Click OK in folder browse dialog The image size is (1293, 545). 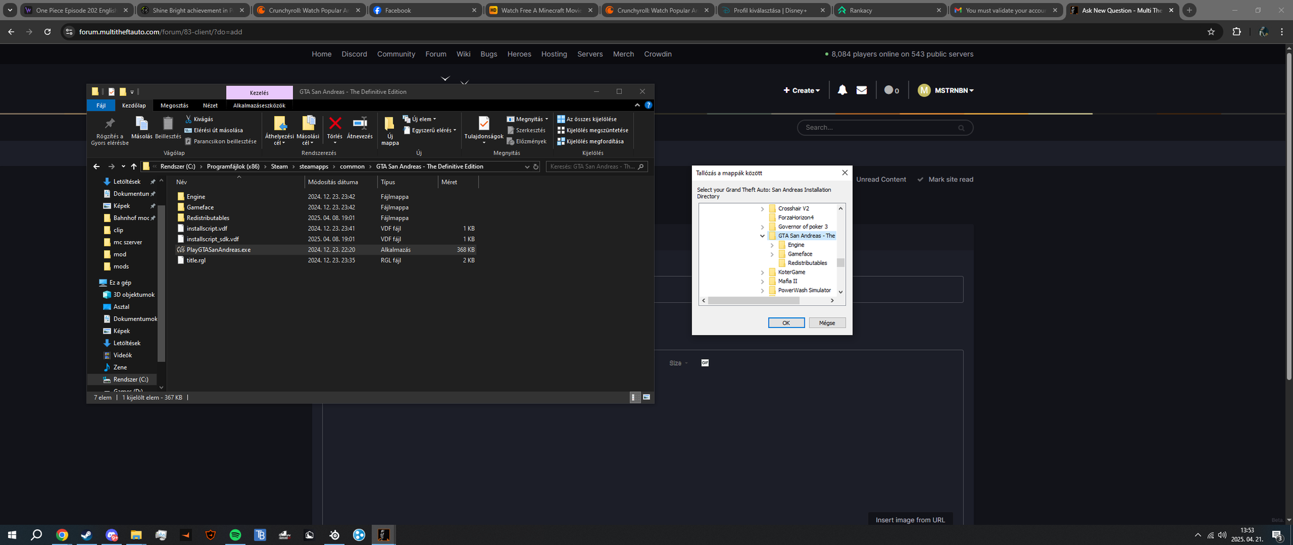coord(786,323)
